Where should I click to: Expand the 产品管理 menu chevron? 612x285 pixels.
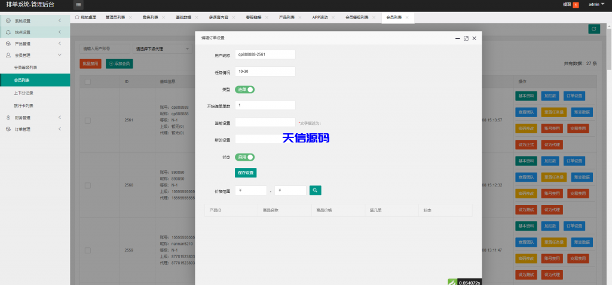59,44
